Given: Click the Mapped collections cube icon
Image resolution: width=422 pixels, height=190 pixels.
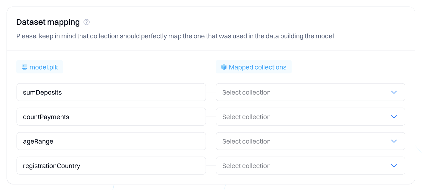Looking at the screenshot, I should (x=224, y=67).
